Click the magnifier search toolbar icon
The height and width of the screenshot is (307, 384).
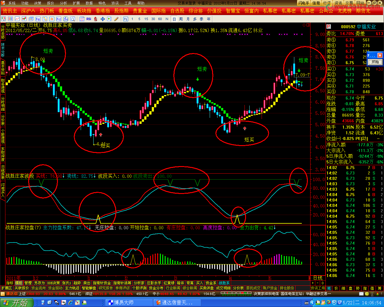coord(73,19)
